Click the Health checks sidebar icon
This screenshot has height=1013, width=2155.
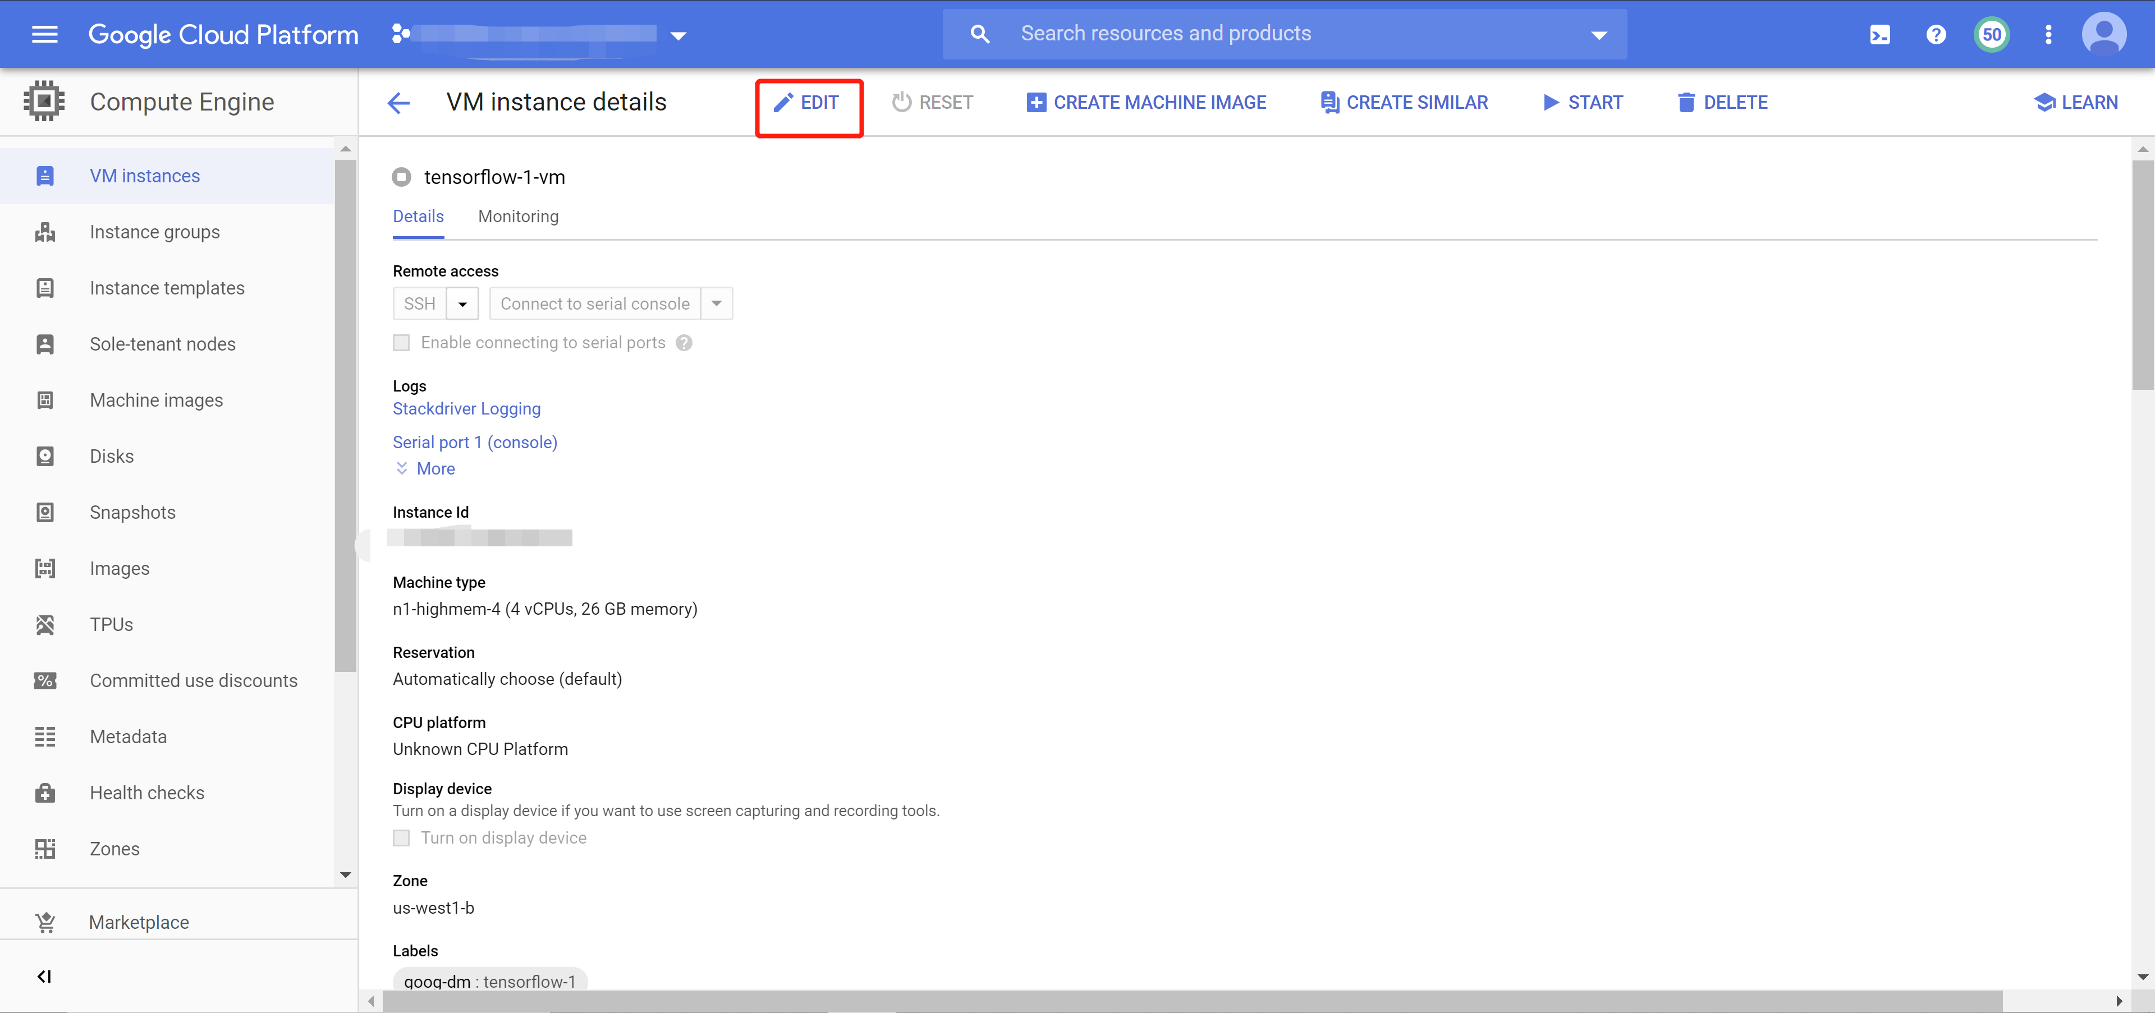click(x=45, y=793)
